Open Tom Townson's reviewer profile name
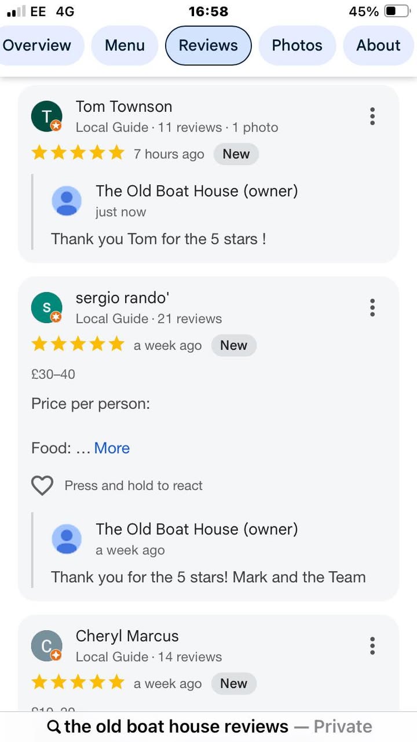Viewport: 417px width, 742px height. coord(124,107)
